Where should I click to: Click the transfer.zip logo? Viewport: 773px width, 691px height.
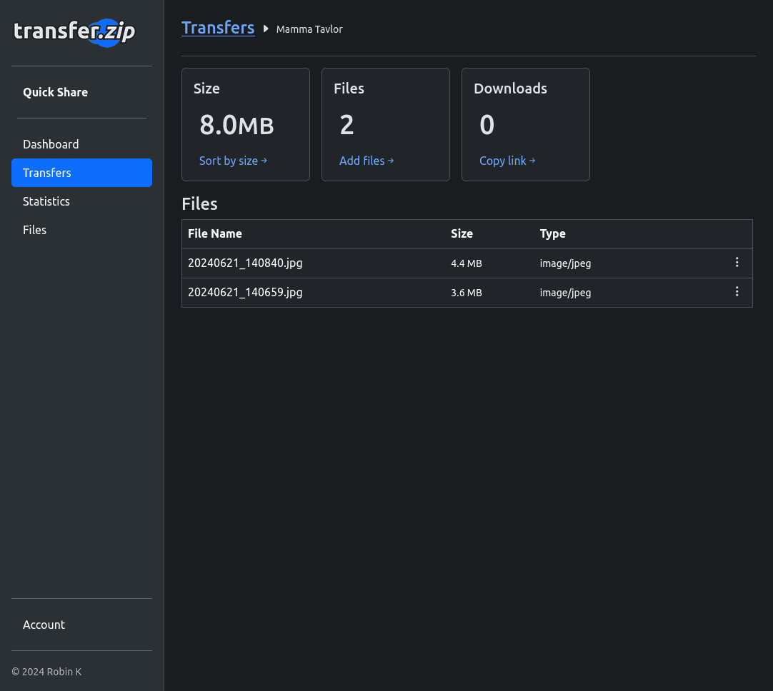[74, 33]
